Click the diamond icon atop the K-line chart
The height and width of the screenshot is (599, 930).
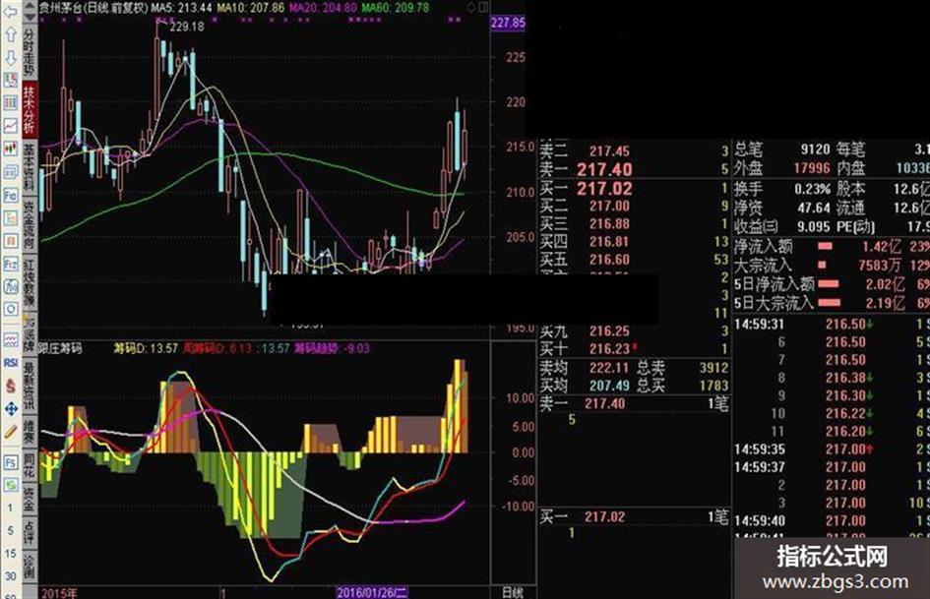tap(471, 7)
